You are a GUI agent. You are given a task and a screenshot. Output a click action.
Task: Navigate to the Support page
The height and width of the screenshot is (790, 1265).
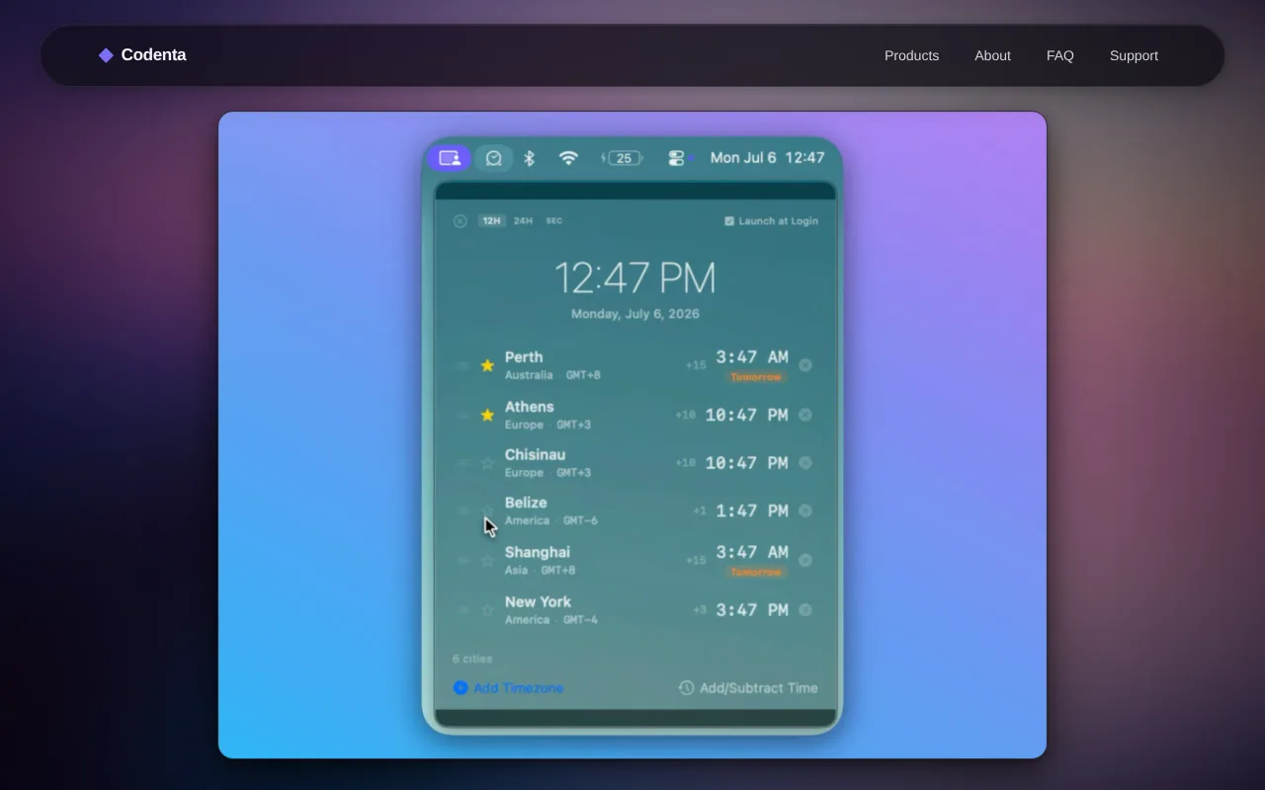click(1134, 55)
